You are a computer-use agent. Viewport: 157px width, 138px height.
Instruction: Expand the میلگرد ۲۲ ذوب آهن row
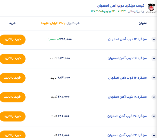(x=154, y=135)
